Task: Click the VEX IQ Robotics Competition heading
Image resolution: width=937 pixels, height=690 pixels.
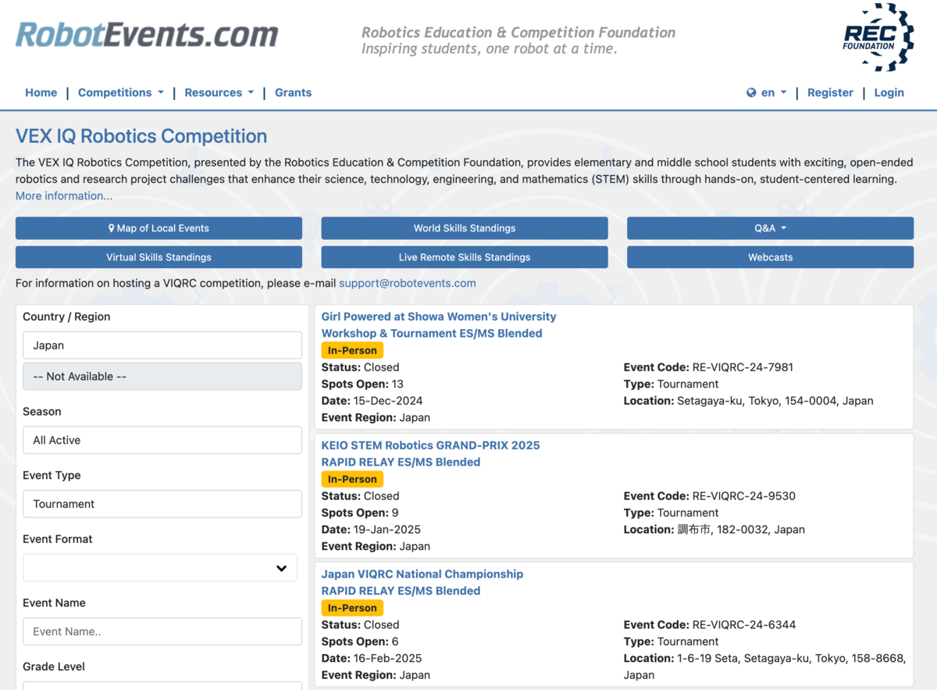Action: pos(141,136)
